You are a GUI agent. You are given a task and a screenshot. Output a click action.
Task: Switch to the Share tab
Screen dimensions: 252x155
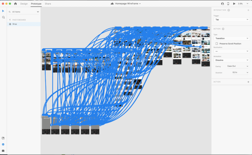[48, 4]
